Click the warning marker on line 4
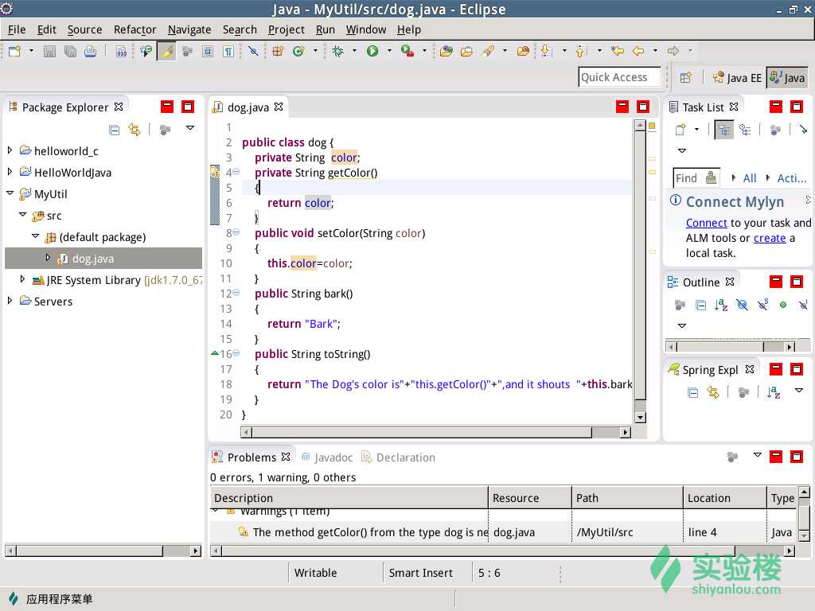The height and width of the screenshot is (611, 815). pyautogui.click(x=215, y=172)
